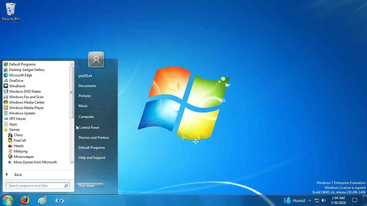The height and width of the screenshot is (206, 367).
Task: Click the programs list scroll down arrow
Action: (72, 162)
